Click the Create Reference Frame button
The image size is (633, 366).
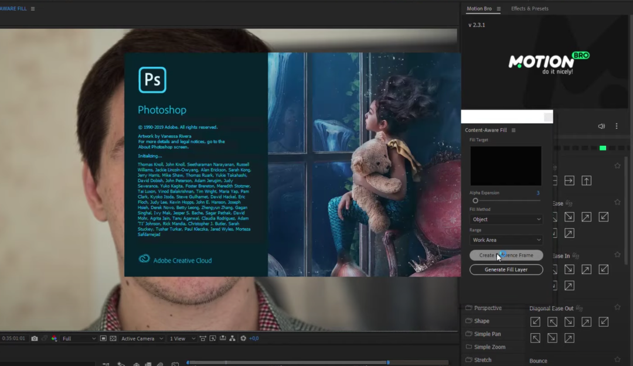506,255
